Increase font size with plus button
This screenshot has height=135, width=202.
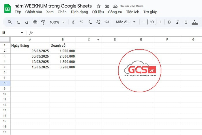point(160,22)
